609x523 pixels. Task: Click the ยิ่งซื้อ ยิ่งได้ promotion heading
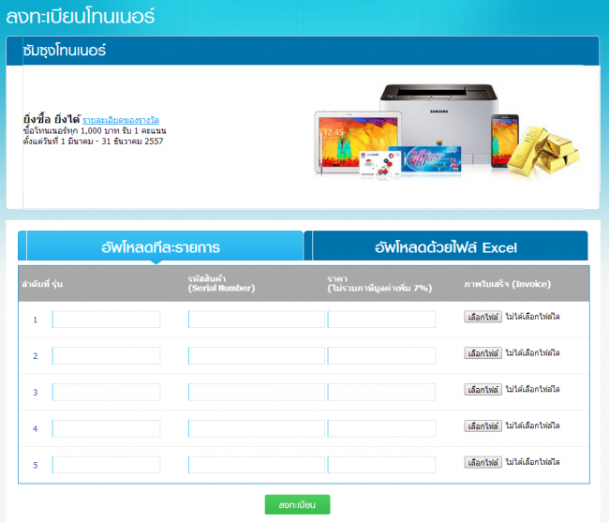pos(52,119)
